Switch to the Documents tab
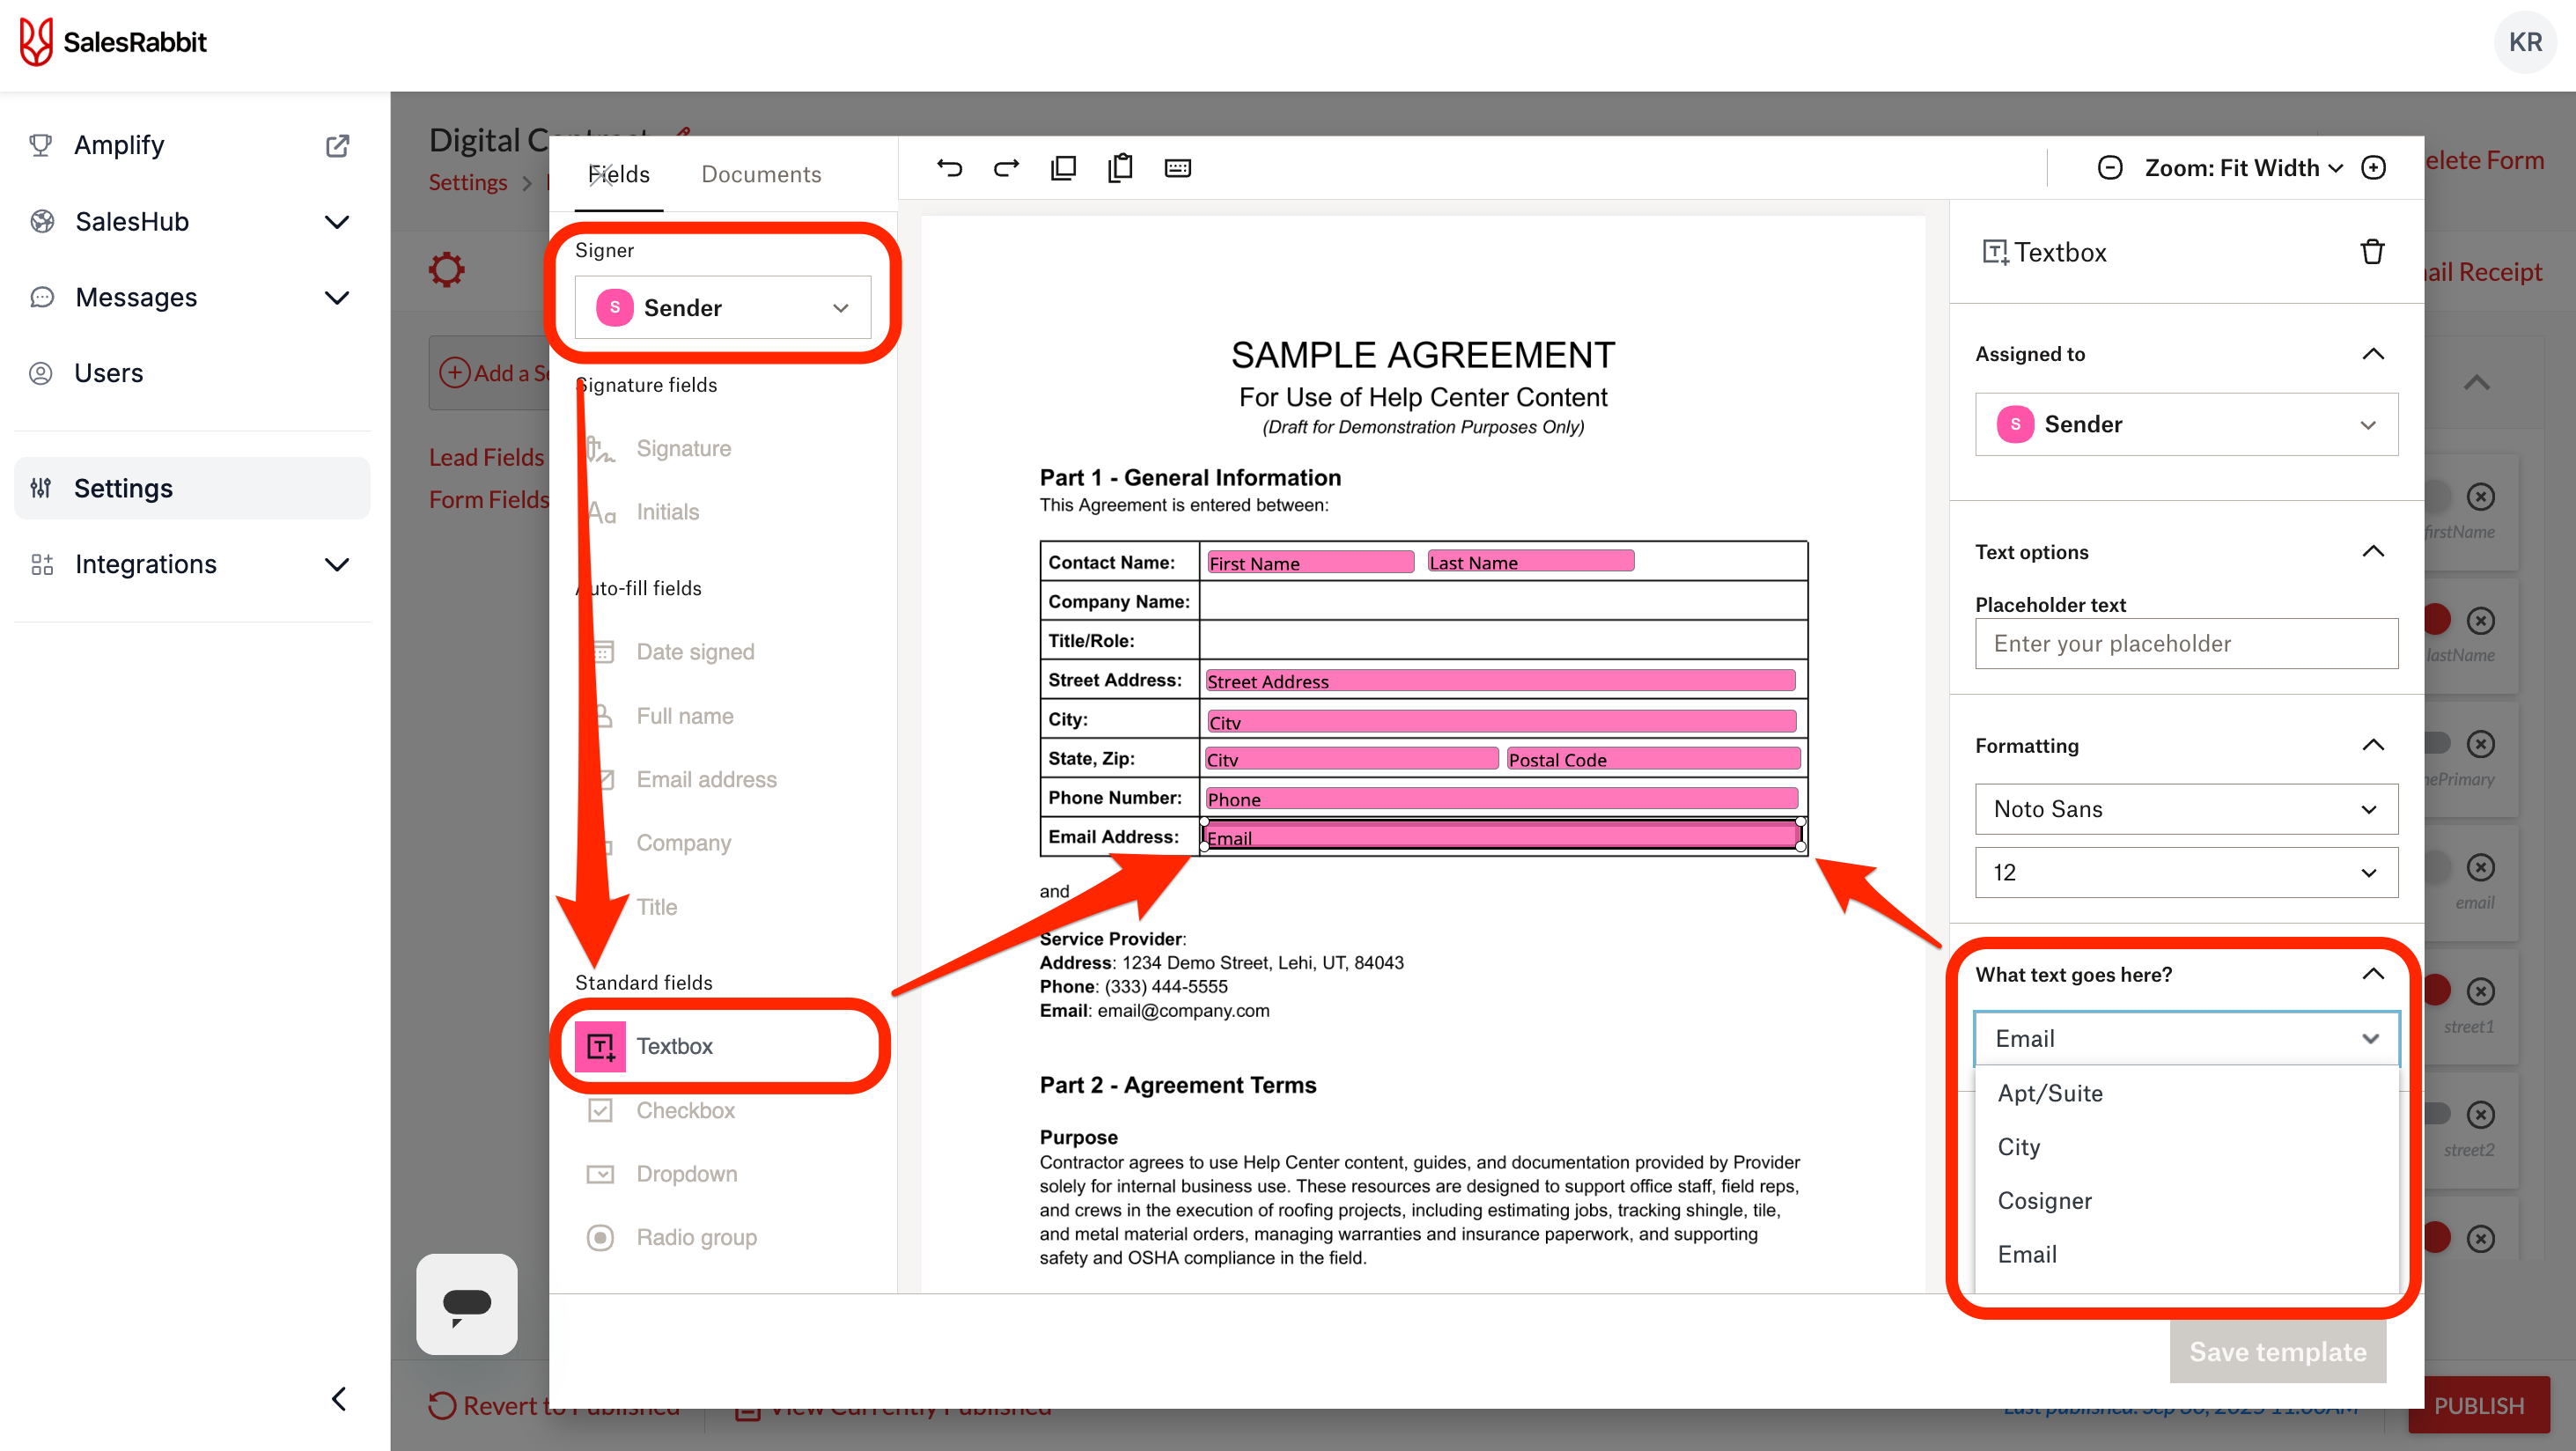 (761, 174)
